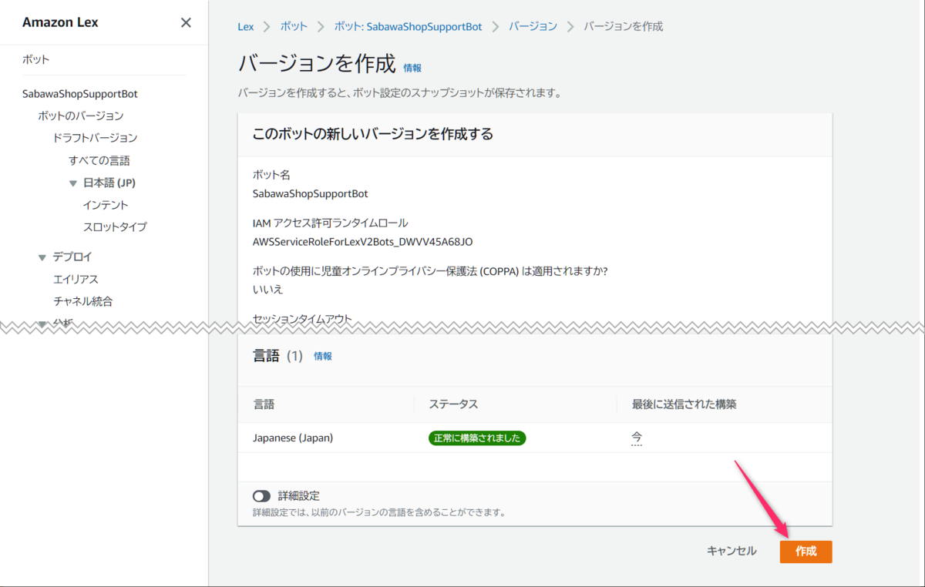Click the いいえ COPPA answer
This screenshot has width=925, height=587.
tap(267, 289)
